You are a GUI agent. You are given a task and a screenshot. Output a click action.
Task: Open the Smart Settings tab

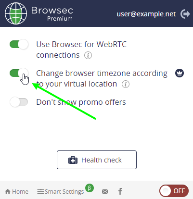pos(61,191)
